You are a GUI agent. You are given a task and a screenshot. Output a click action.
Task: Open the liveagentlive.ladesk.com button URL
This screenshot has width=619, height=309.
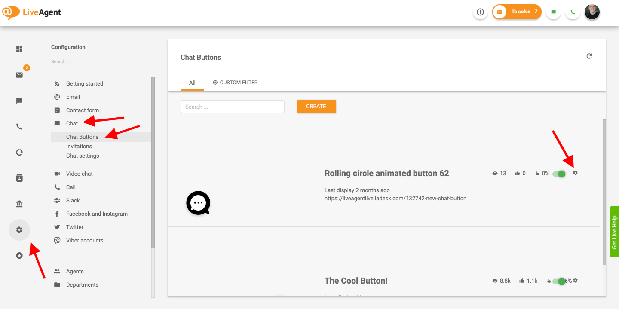click(x=395, y=199)
